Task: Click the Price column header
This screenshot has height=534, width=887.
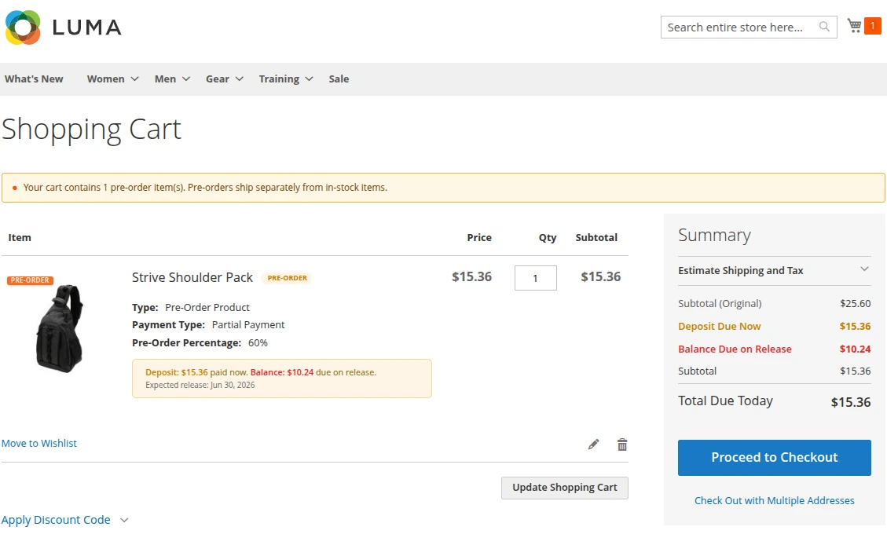Action: pyautogui.click(x=479, y=238)
